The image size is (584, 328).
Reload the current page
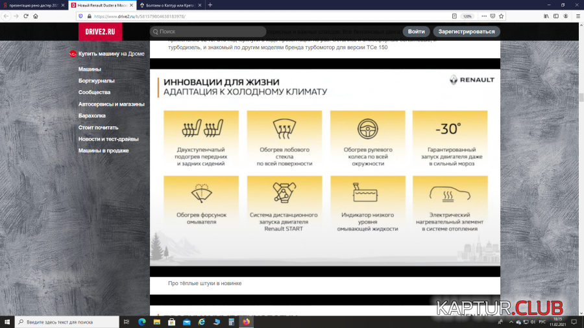tap(26, 16)
